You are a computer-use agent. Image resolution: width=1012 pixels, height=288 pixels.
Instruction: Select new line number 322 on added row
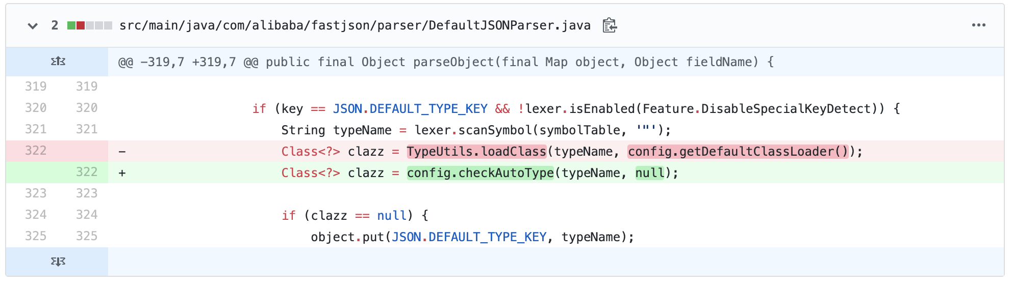coord(86,172)
